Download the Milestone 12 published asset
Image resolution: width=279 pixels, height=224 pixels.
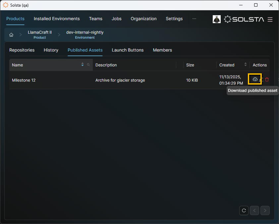tap(255, 79)
